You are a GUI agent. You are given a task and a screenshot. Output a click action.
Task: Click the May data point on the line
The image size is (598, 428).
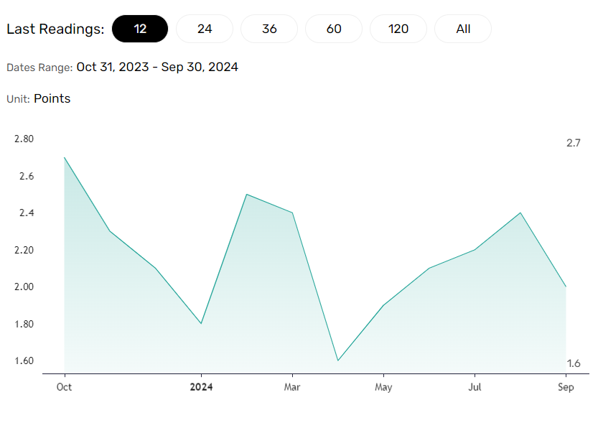[x=383, y=305]
